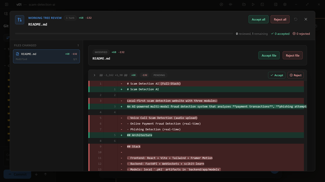Click the WORKING TREE REVIEW title
The image size is (325, 182).
(x=45, y=18)
